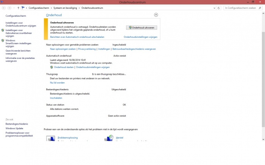Select 'Alle stations werken correct.' text
This screenshot has width=265, height=165.
64,109
